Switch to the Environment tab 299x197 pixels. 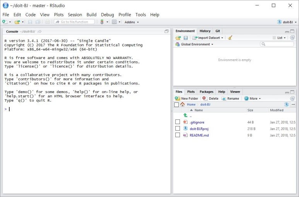(185, 31)
